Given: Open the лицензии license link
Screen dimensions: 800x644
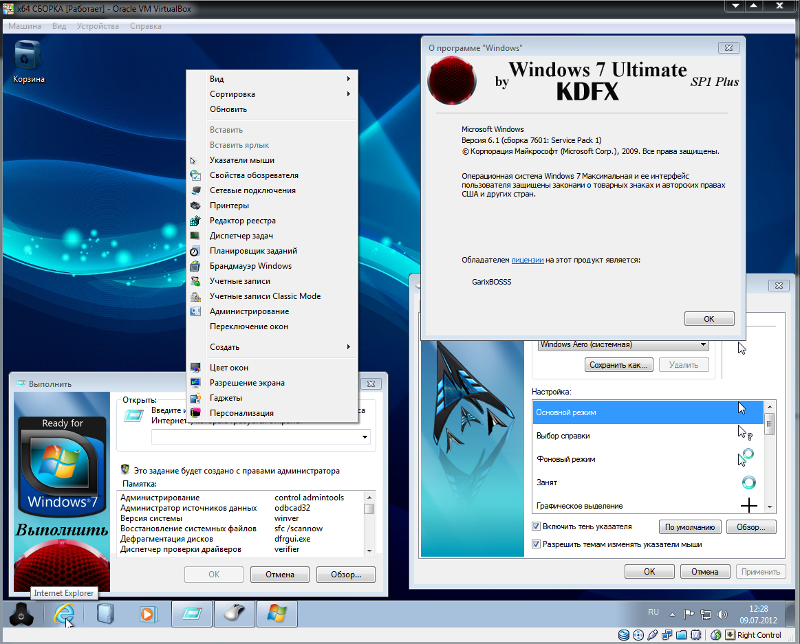Looking at the screenshot, I should coord(528,260).
